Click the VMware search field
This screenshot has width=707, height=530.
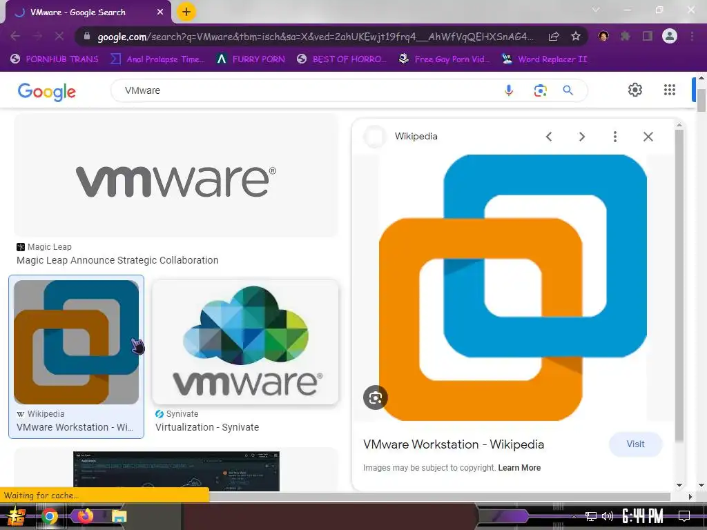[307, 90]
